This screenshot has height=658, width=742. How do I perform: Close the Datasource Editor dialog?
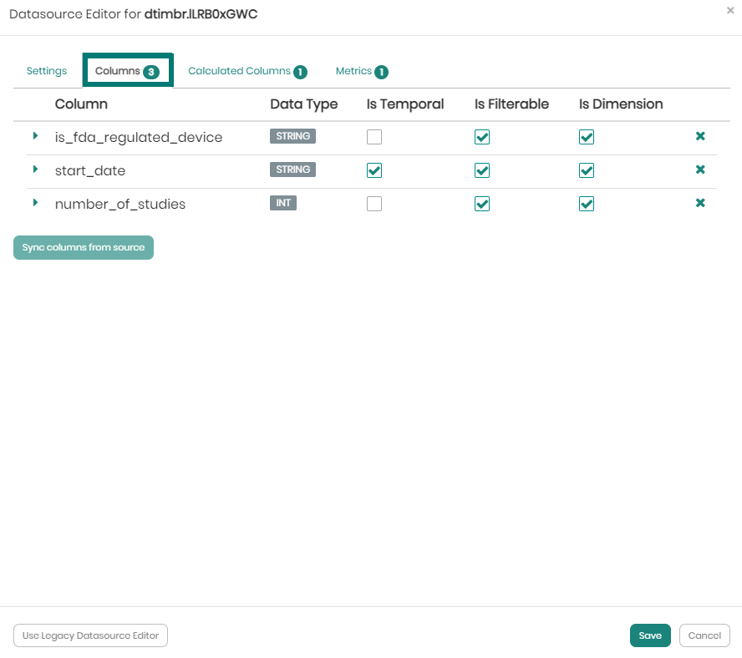coord(730,11)
